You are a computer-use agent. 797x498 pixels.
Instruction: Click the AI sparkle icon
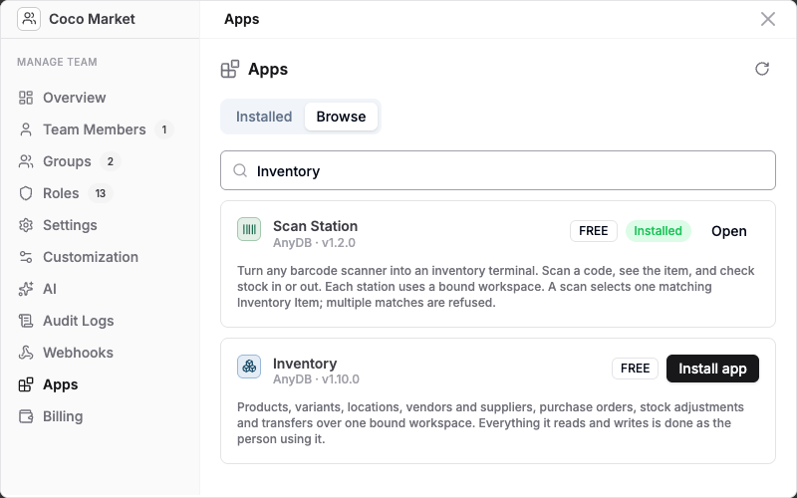coord(26,289)
